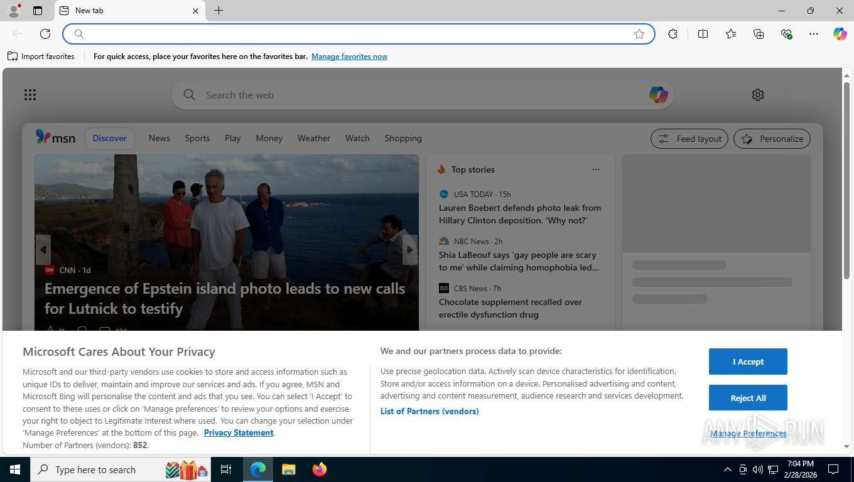
Task: Show hidden tray icons chevron
Action: (x=728, y=469)
